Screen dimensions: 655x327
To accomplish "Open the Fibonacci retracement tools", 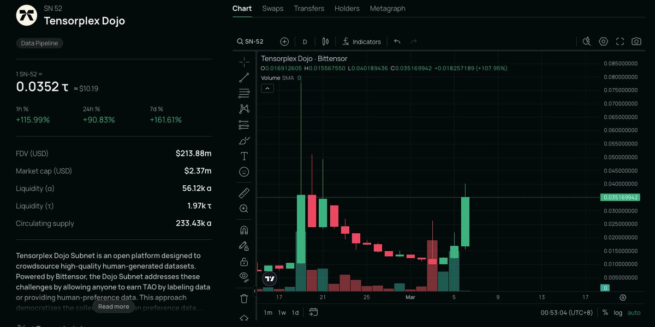I will coord(244,93).
